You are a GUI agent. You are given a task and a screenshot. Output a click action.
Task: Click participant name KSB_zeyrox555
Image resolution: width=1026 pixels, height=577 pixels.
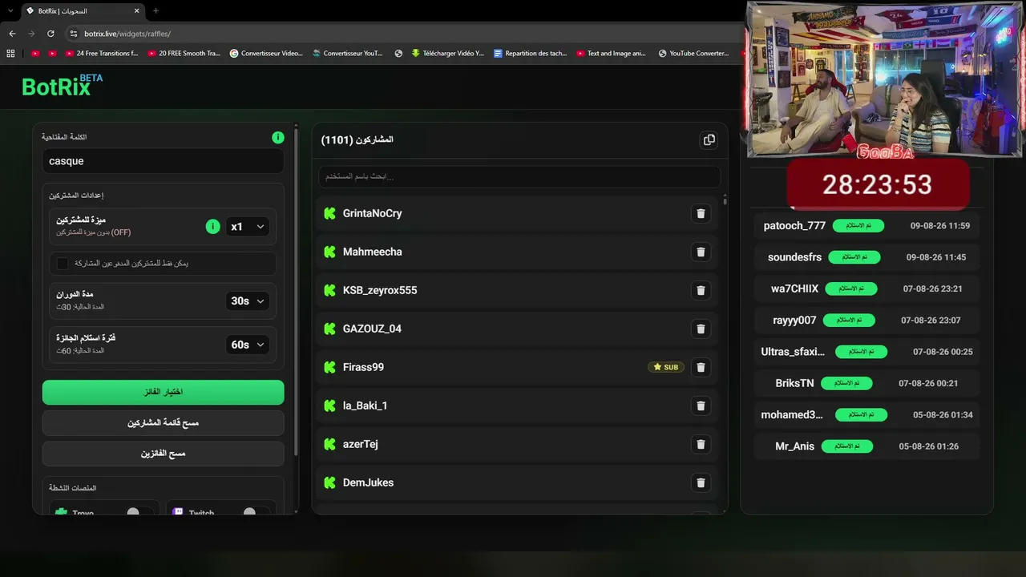coord(380,290)
